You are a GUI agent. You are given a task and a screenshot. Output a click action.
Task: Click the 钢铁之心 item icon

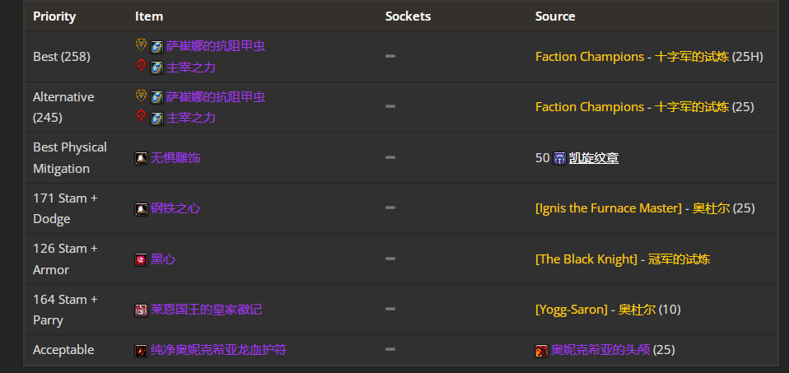142,209
